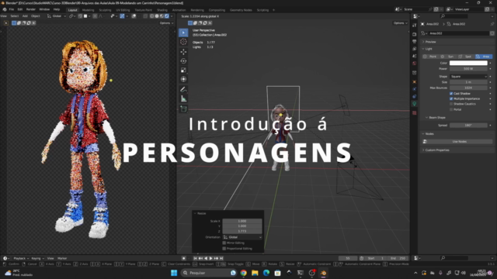Select the Point light type

(x=430, y=57)
